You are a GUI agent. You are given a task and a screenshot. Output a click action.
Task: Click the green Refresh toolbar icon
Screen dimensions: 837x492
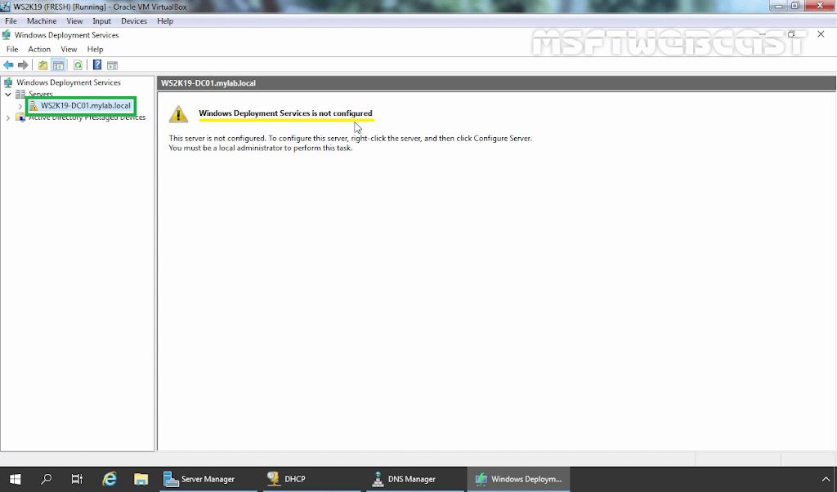click(78, 65)
